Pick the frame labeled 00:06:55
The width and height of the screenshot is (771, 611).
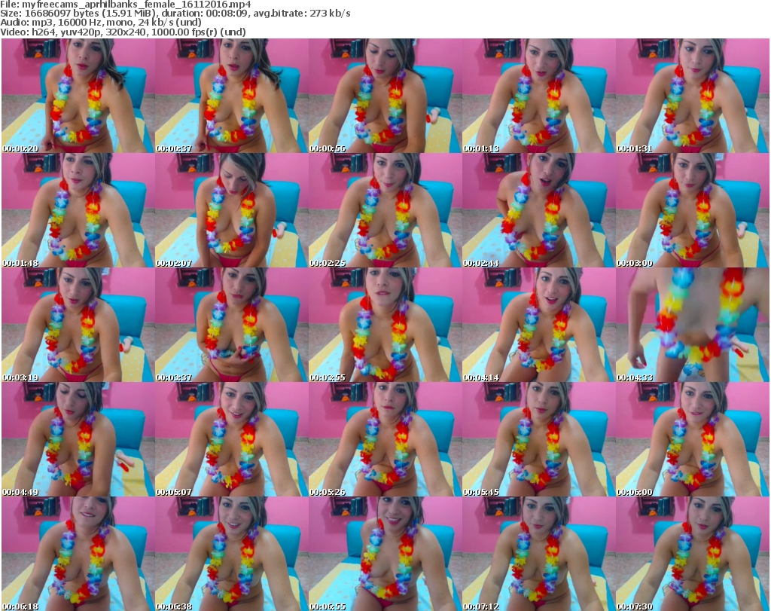(x=385, y=554)
